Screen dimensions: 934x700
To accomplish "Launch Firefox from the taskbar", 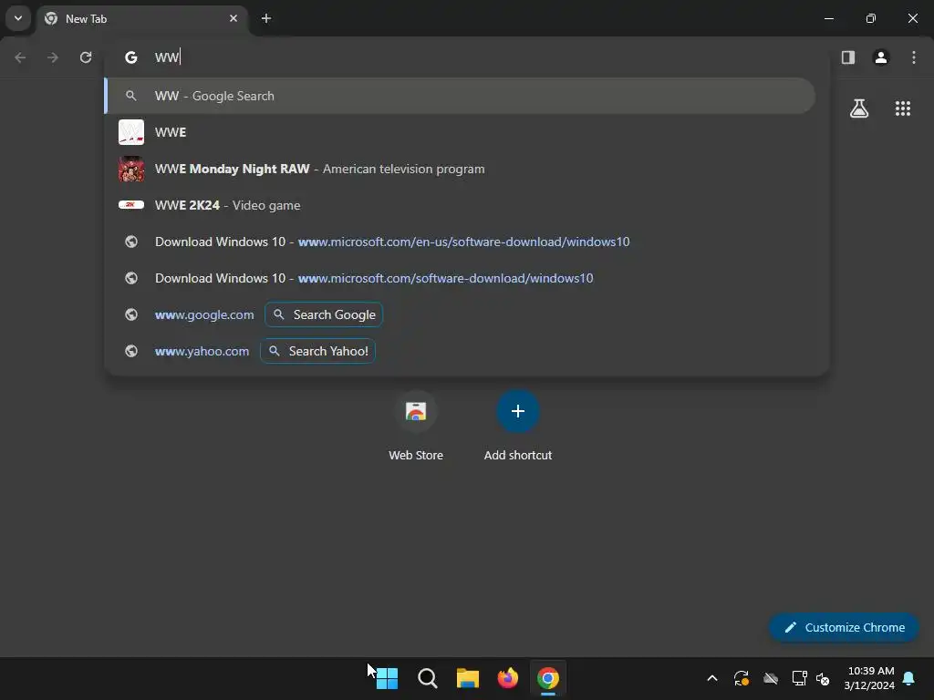I will tap(507, 678).
